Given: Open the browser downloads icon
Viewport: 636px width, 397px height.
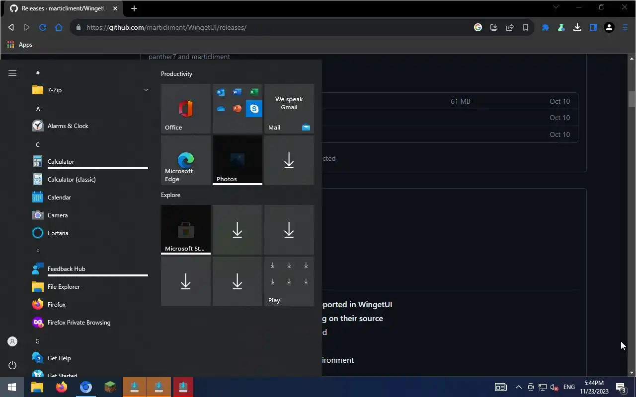Looking at the screenshot, I should [x=577, y=27].
